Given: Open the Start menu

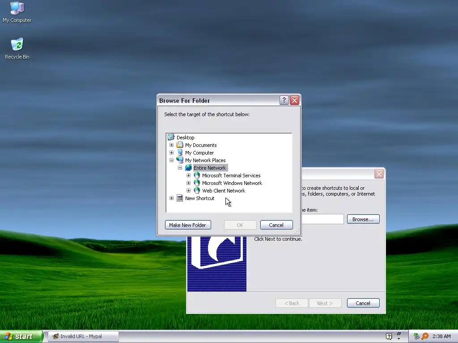Looking at the screenshot, I should [21, 336].
